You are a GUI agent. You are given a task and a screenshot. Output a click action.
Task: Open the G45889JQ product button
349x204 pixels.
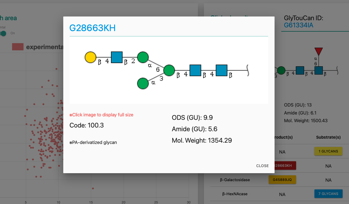tap(282, 180)
